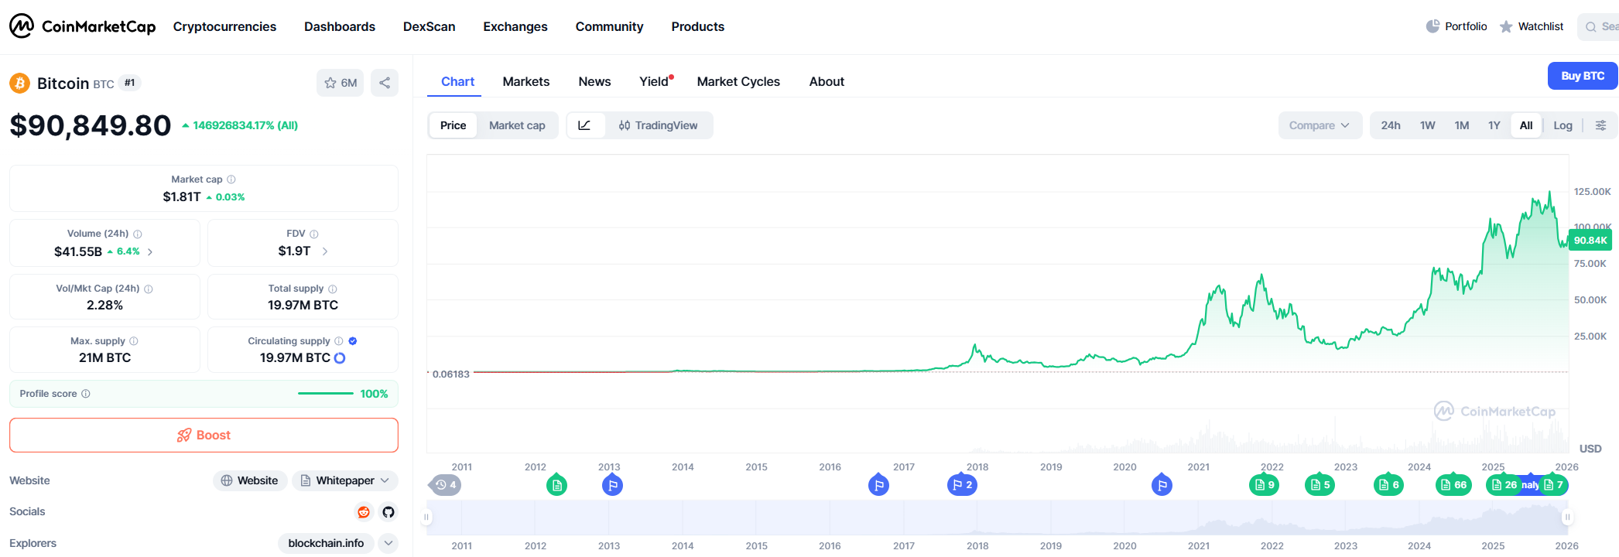Click the Circulating supply info icon
This screenshot has height=557, width=1619.
[x=339, y=341]
